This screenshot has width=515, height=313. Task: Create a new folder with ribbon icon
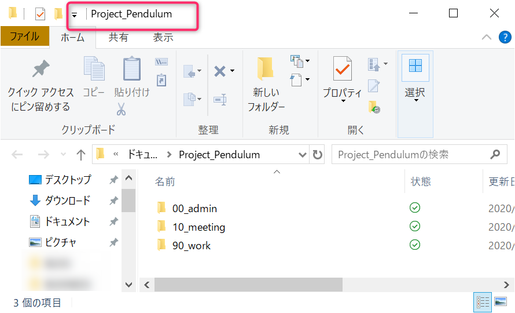tap(266, 70)
